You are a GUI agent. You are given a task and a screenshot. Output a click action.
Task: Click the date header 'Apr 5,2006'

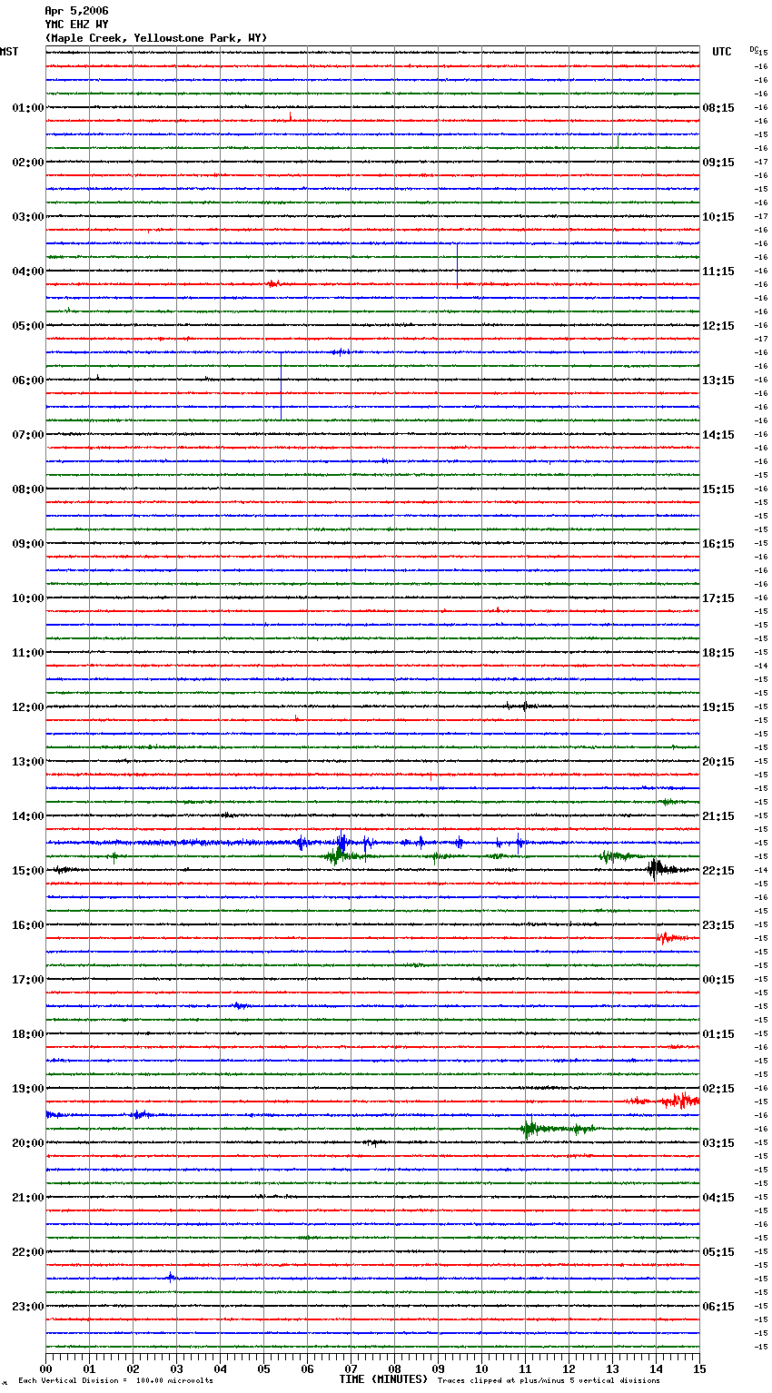pos(76,11)
